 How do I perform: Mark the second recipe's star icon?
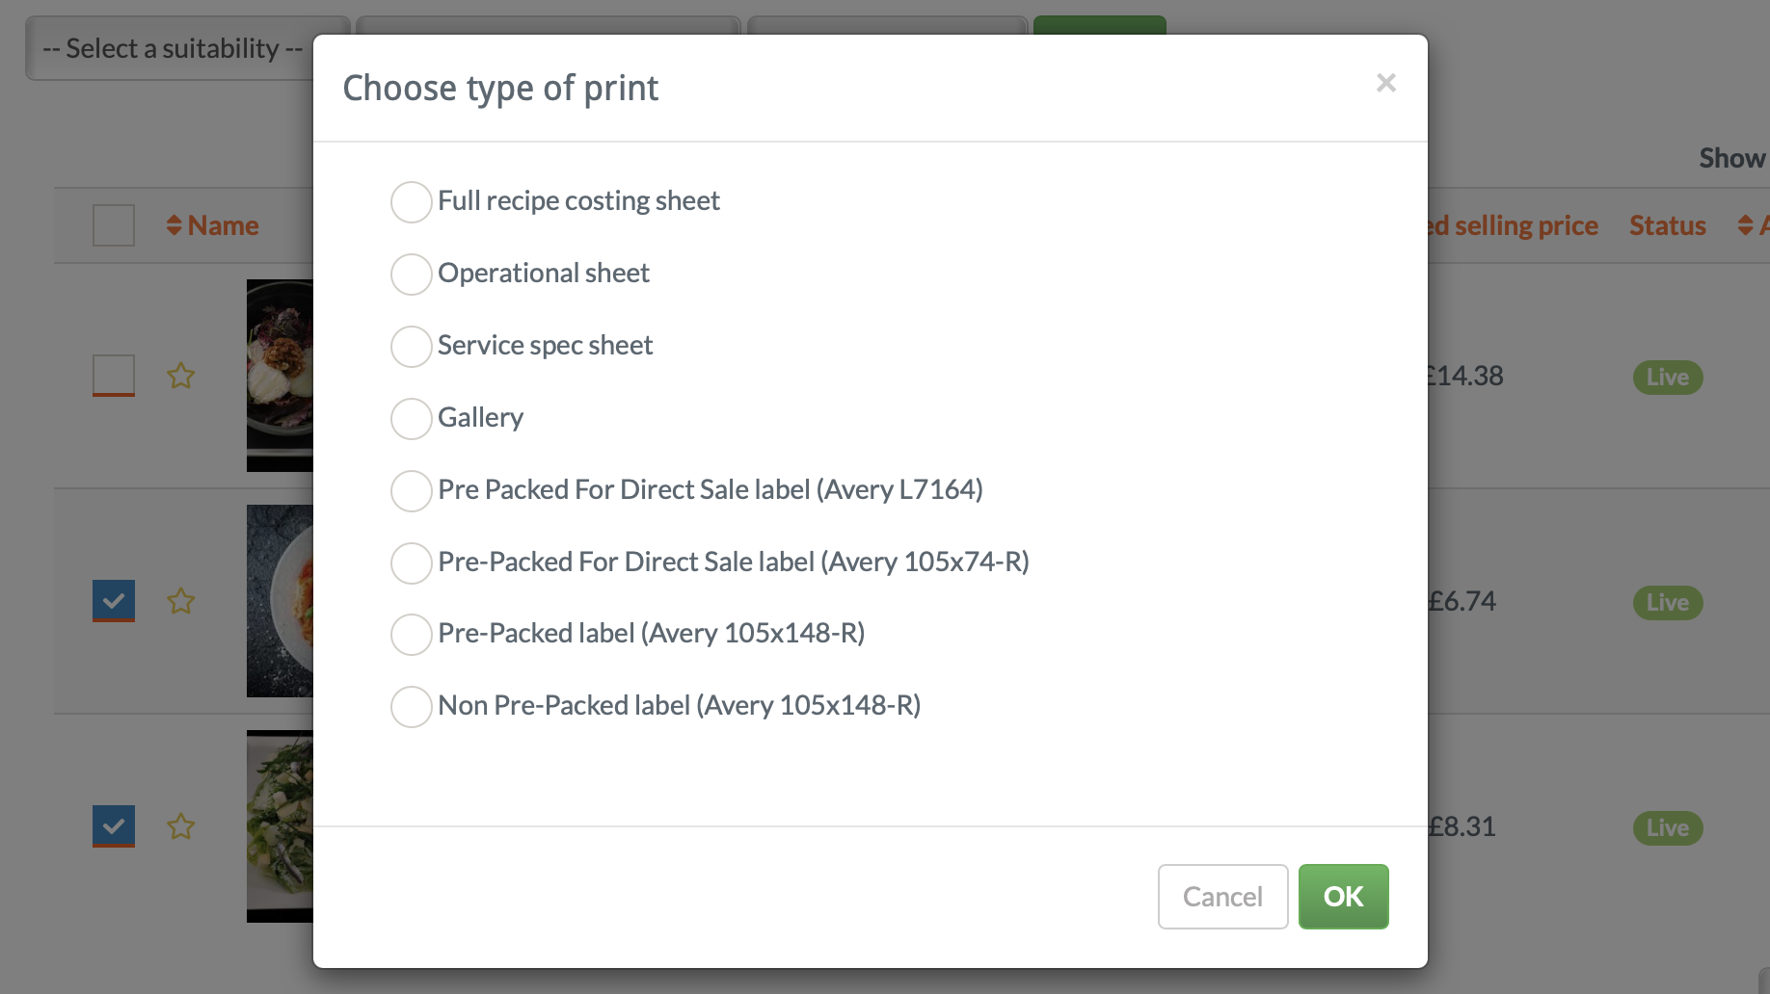click(180, 601)
